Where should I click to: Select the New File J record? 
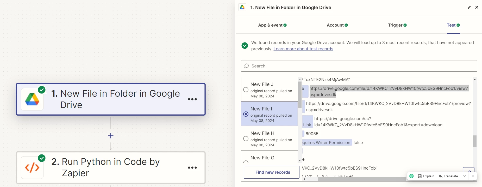(x=269, y=89)
